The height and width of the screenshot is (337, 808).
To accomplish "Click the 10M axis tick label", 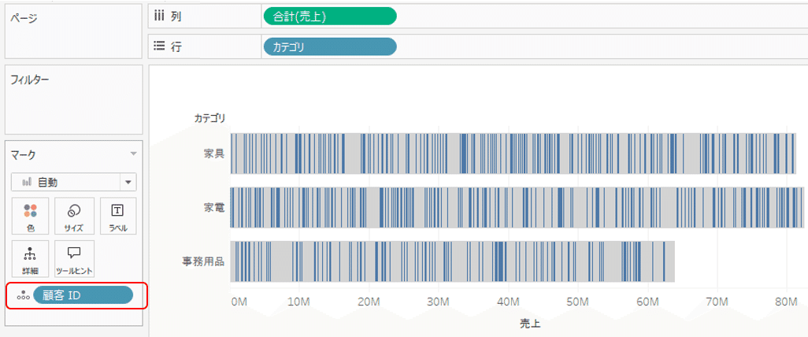I will [x=300, y=302].
